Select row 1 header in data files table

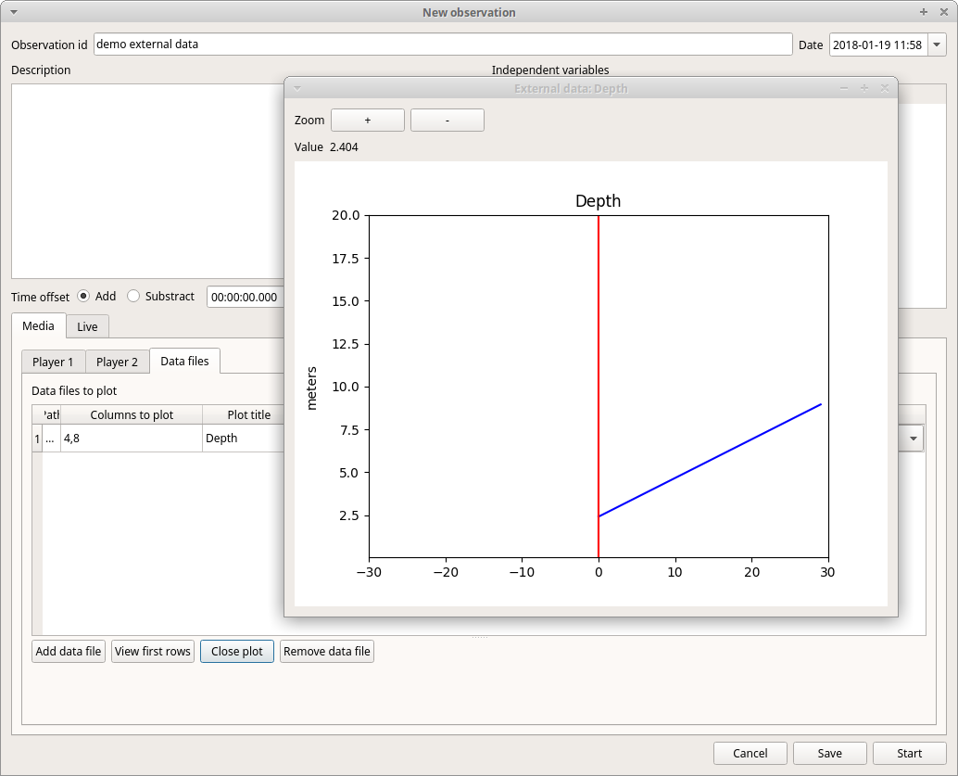[37, 439]
